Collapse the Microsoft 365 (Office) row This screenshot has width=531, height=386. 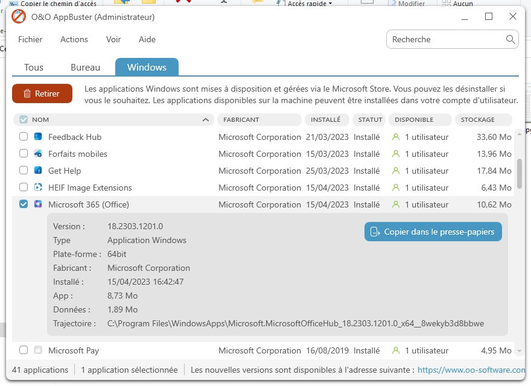click(x=88, y=204)
